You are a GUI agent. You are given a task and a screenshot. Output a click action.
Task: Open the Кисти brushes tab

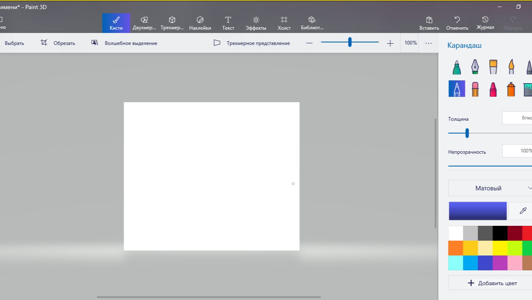(x=116, y=23)
